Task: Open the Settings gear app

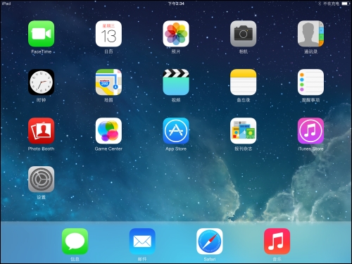Action: (x=42, y=180)
